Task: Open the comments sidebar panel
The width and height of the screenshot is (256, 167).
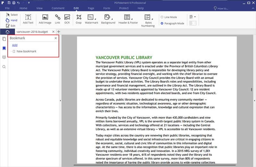Action: pyautogui.click(x=4, y=57)
